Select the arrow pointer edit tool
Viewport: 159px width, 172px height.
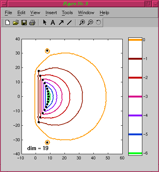pos(45,23)
